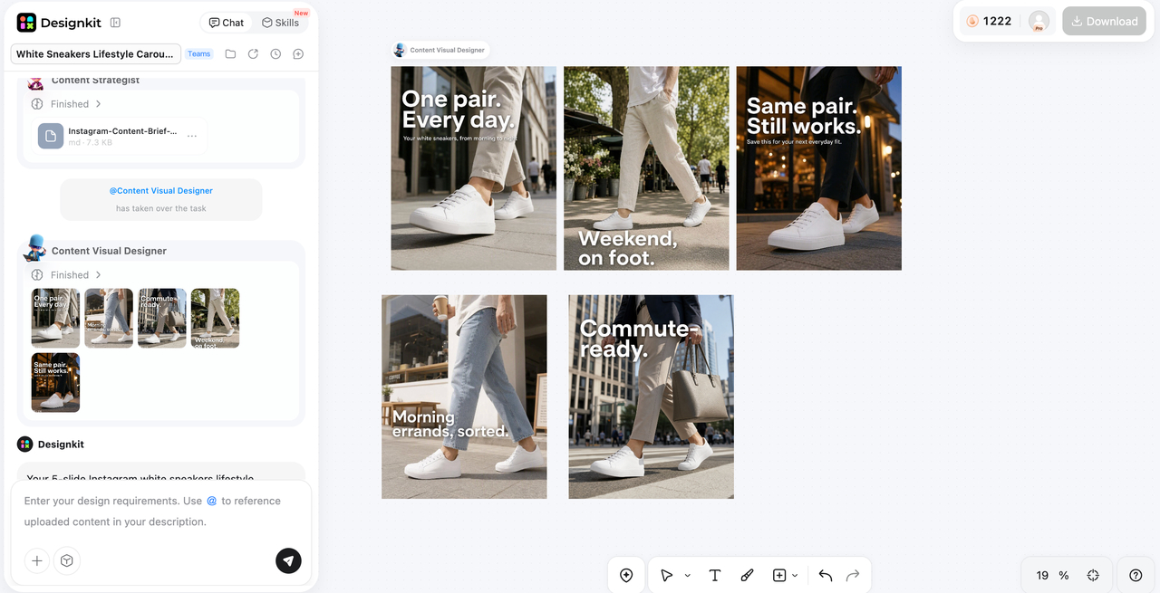The image size is (1160, 593).
Task: Open the help question mark button
Action: (x=1136, y=576)
